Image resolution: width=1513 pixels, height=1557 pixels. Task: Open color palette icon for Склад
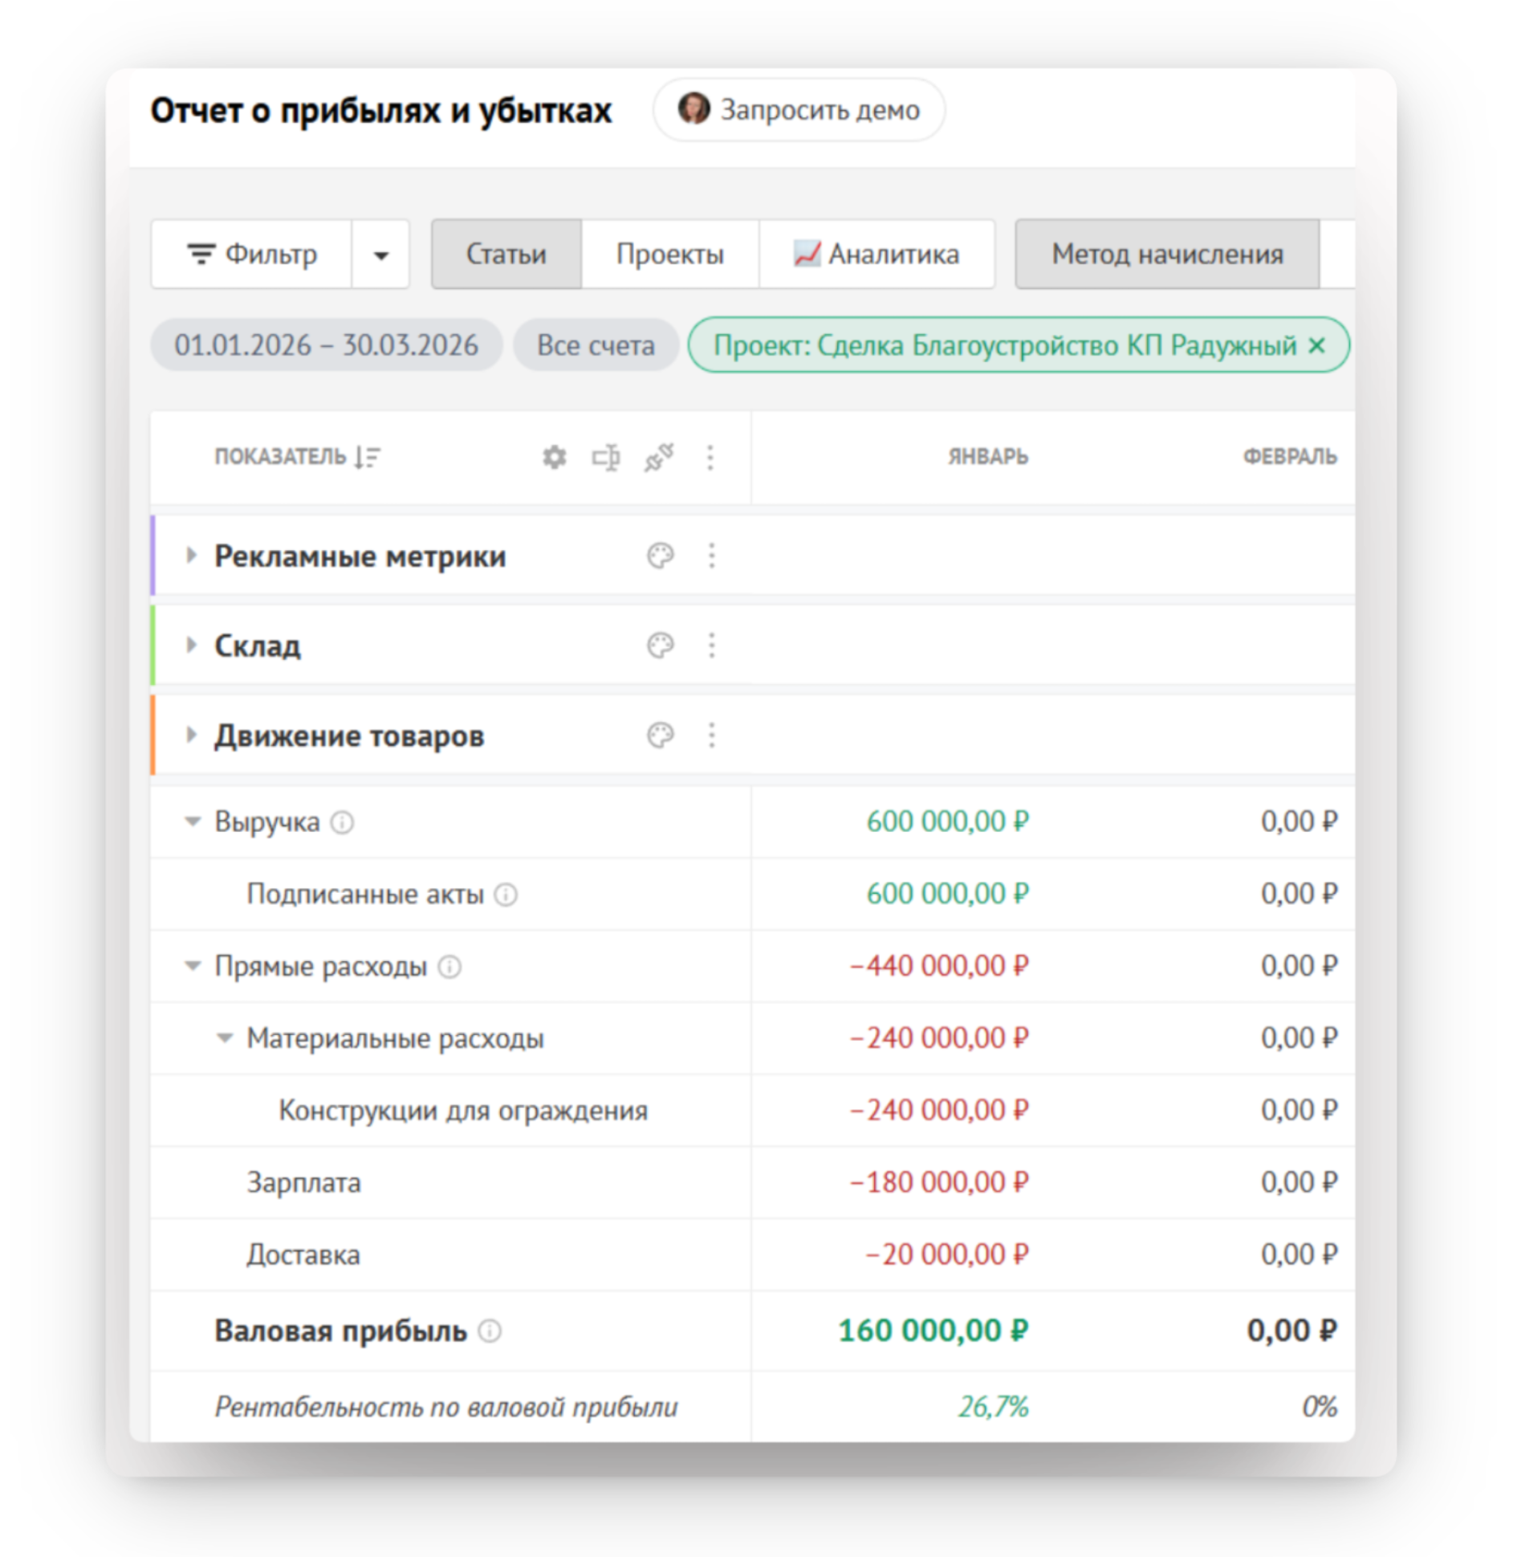pyautogui.click(x=660, y=645)
